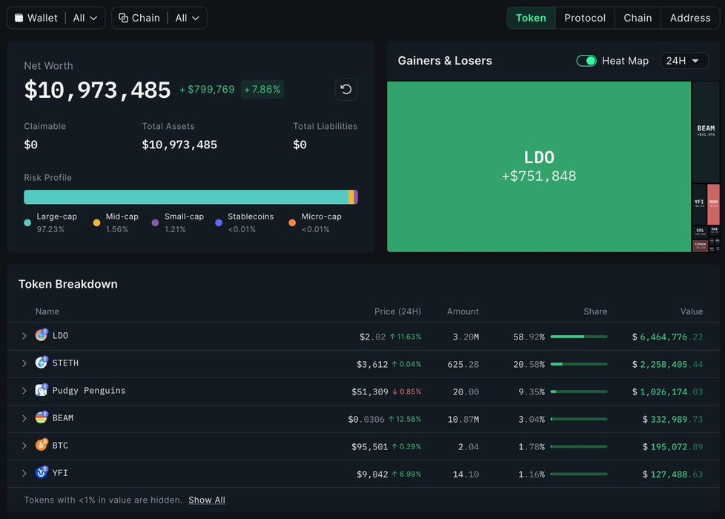This screenshot has height=519, width=725.
Task: Expand the Pudgy Penguins row chevron
Action: pyautogui.click(x=24, y=391)
